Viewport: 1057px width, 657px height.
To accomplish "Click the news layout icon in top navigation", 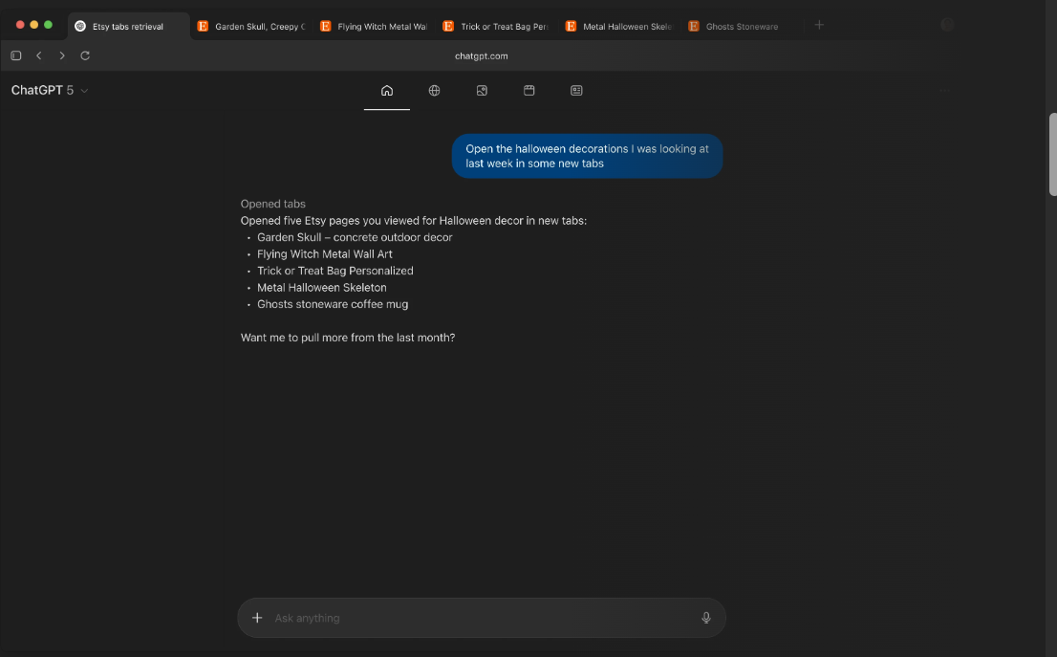I will click(x=576, y=91).
